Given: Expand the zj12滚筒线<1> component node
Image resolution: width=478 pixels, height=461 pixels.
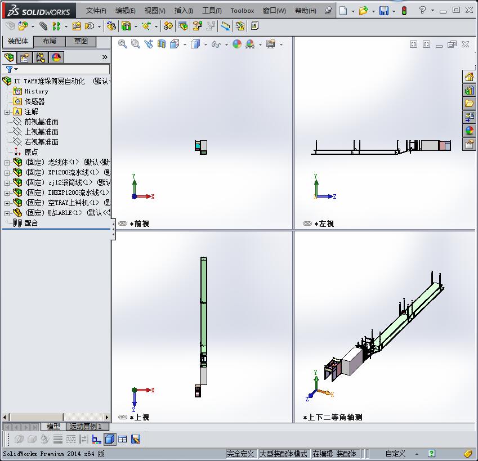Looking at the screenshot, I should [x=7, y=183].
